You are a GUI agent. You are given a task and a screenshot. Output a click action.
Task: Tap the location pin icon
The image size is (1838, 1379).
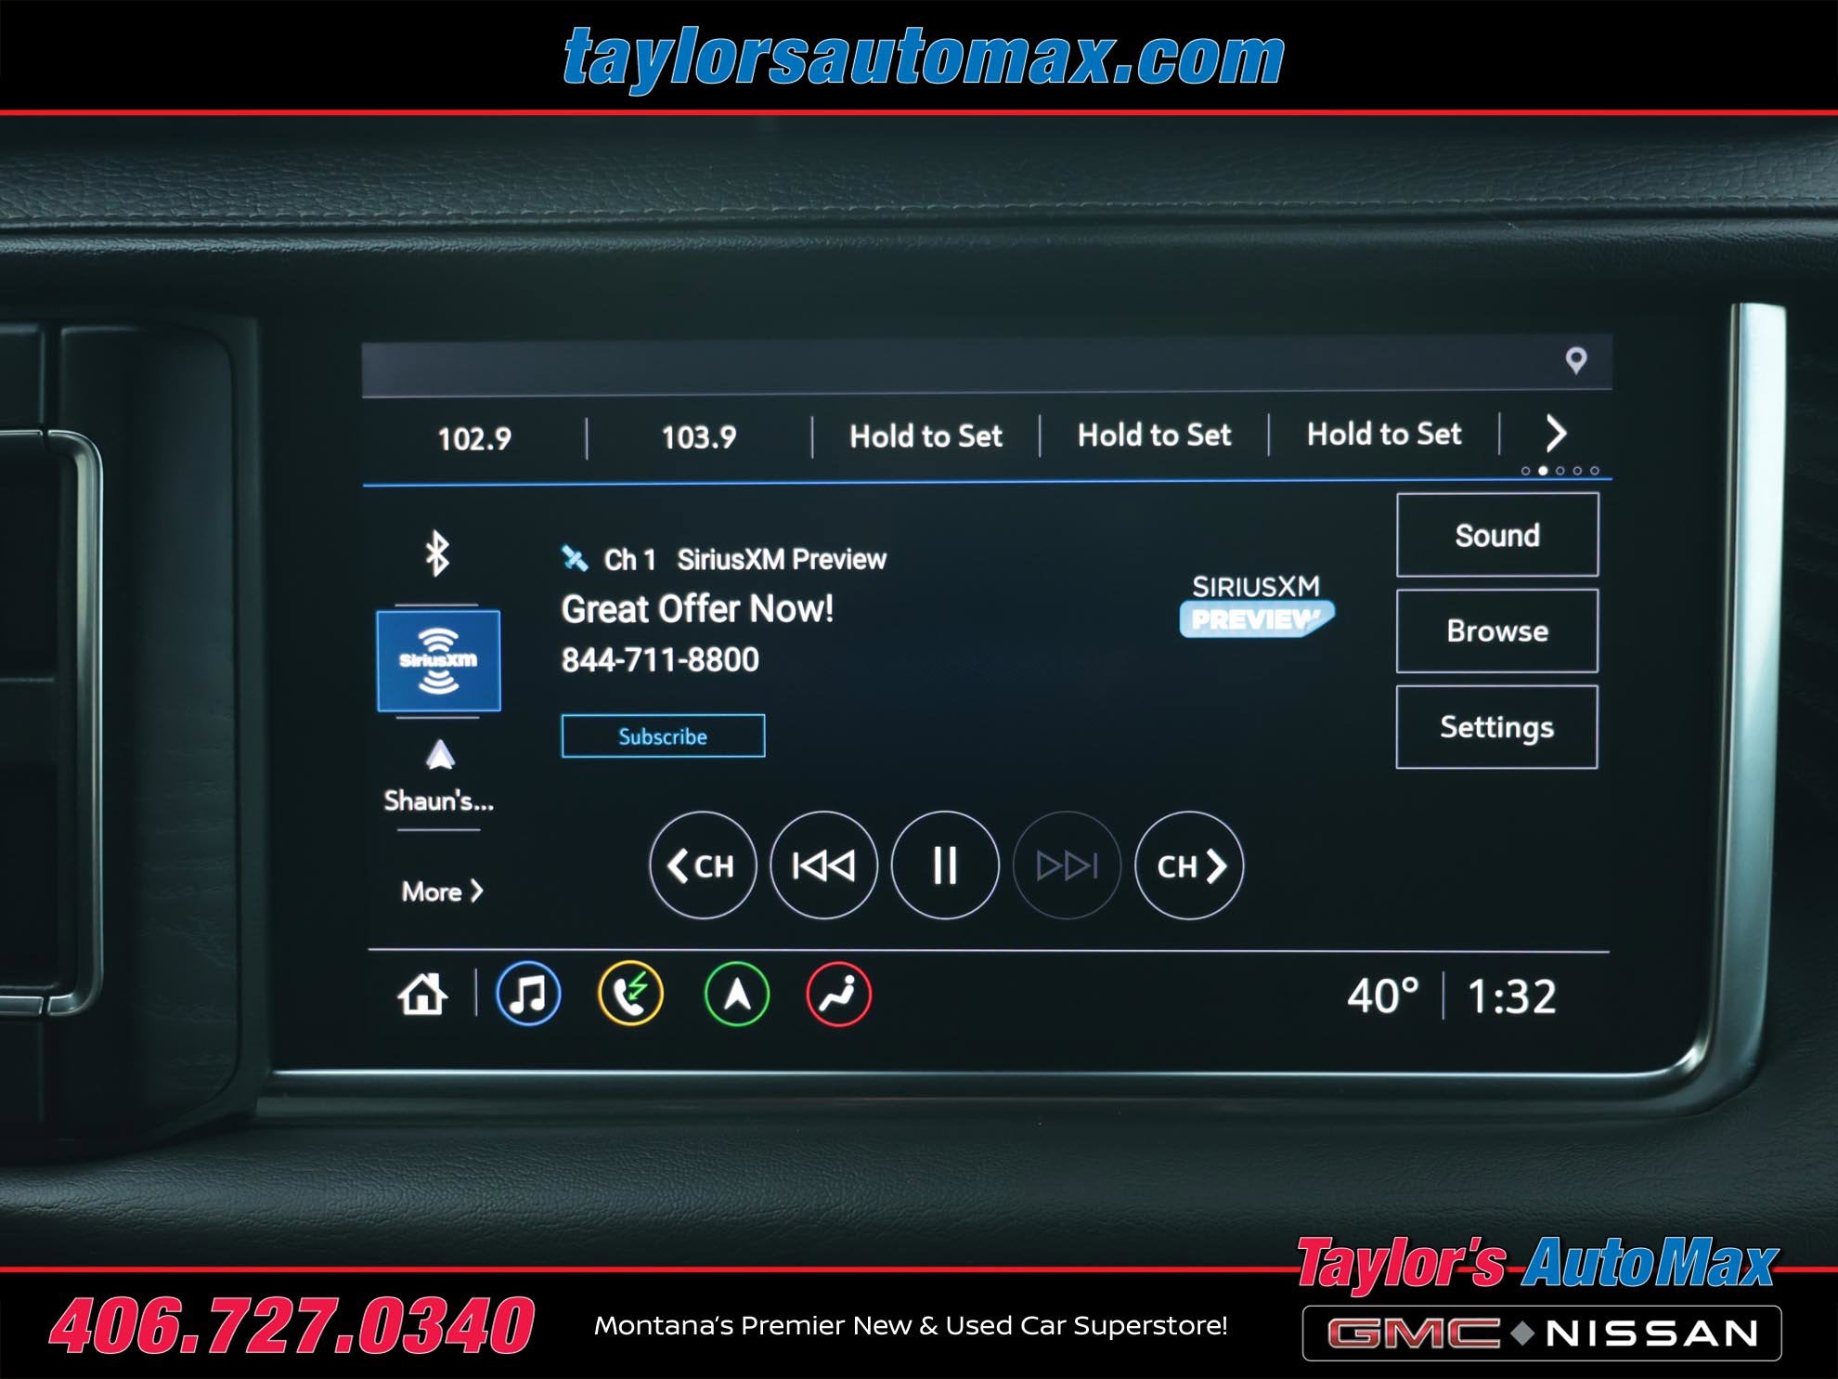[x=1575, y=360]
